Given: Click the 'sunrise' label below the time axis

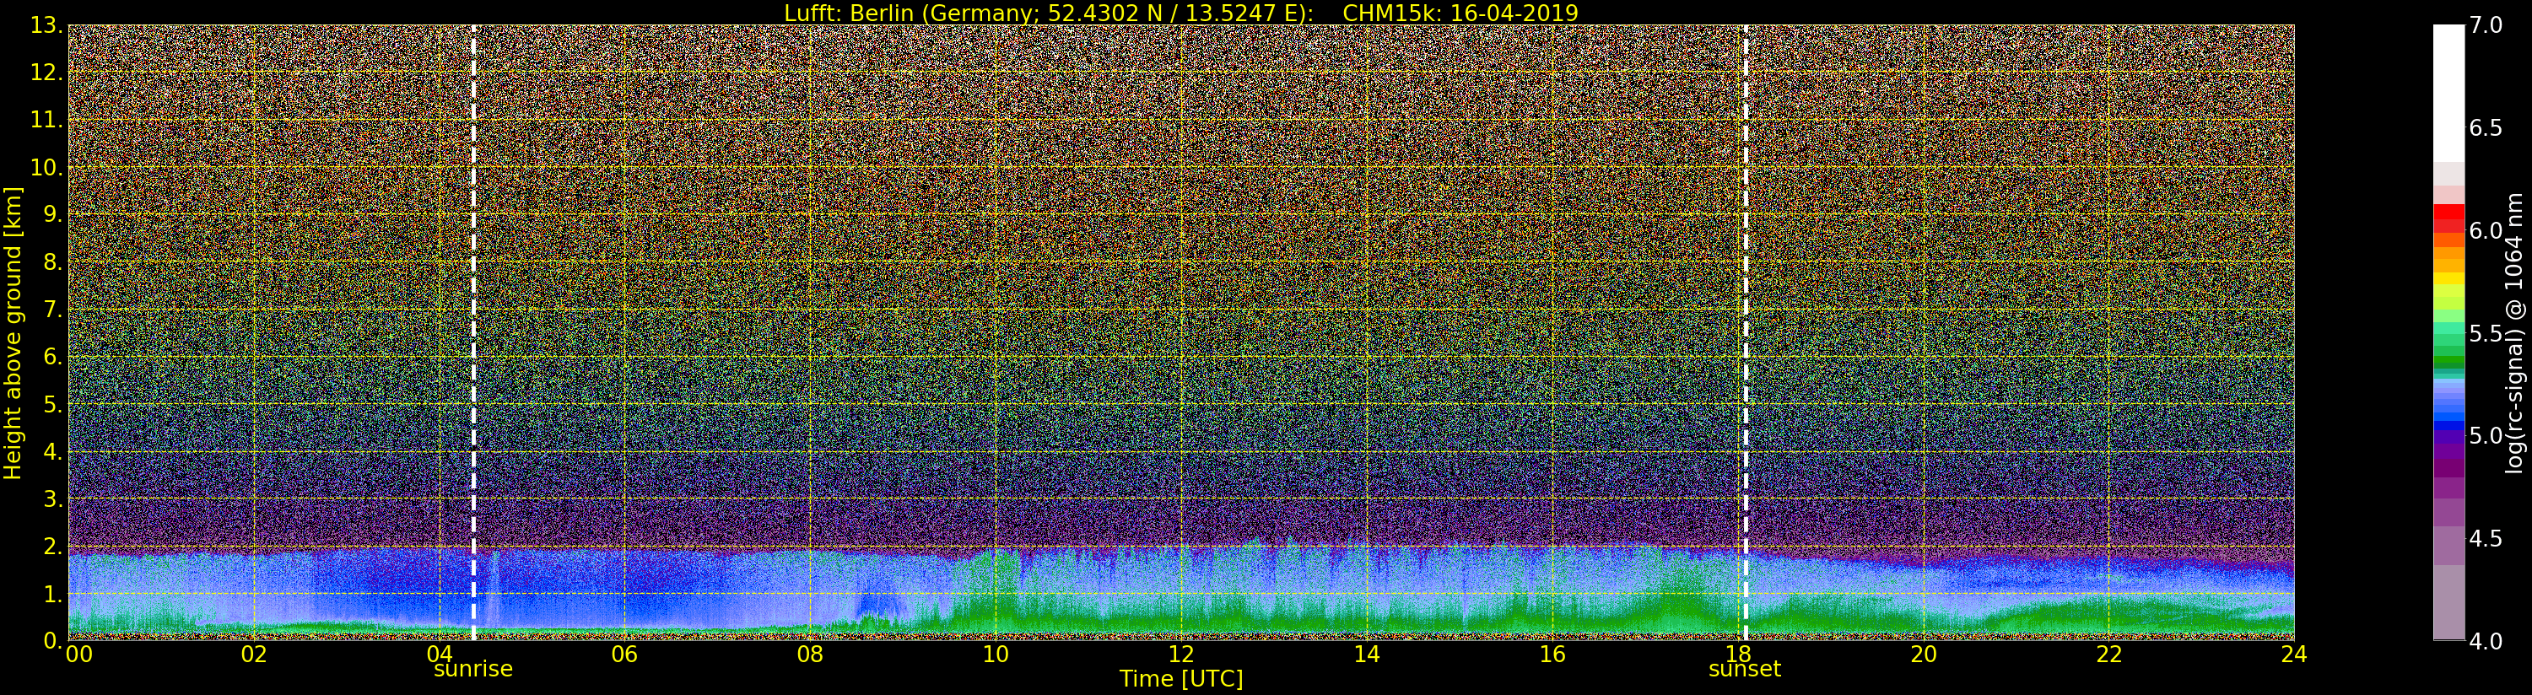Looking at the screenshot, I should point(472,670).
